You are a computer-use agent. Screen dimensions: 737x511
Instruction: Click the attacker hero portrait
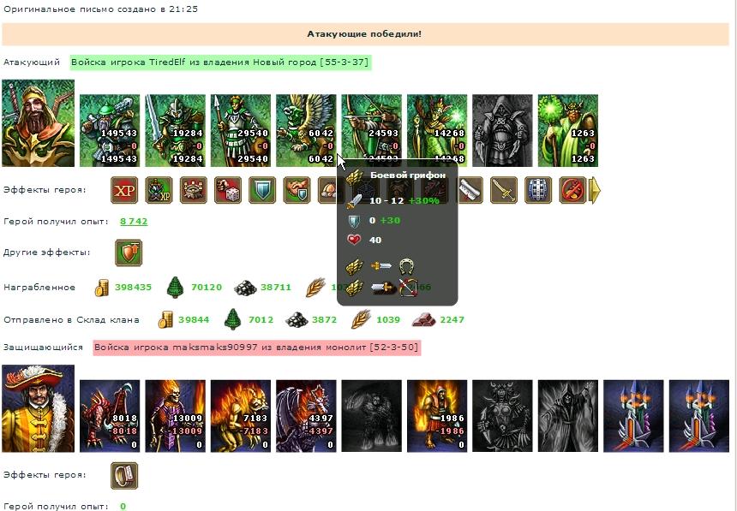click(x=38, y=123)
